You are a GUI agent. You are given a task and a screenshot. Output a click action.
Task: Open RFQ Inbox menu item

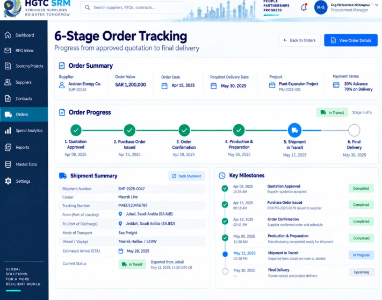(x=25, y=51)
